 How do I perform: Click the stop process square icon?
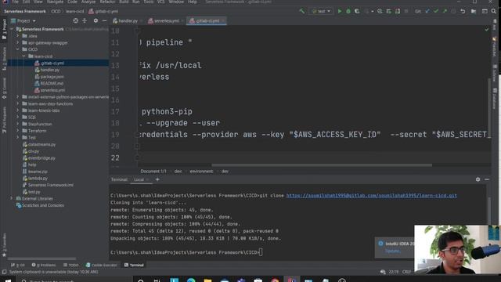tap(406, 11)
